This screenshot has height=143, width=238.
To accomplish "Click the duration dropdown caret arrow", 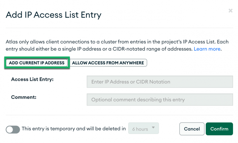I will (154, 129).
